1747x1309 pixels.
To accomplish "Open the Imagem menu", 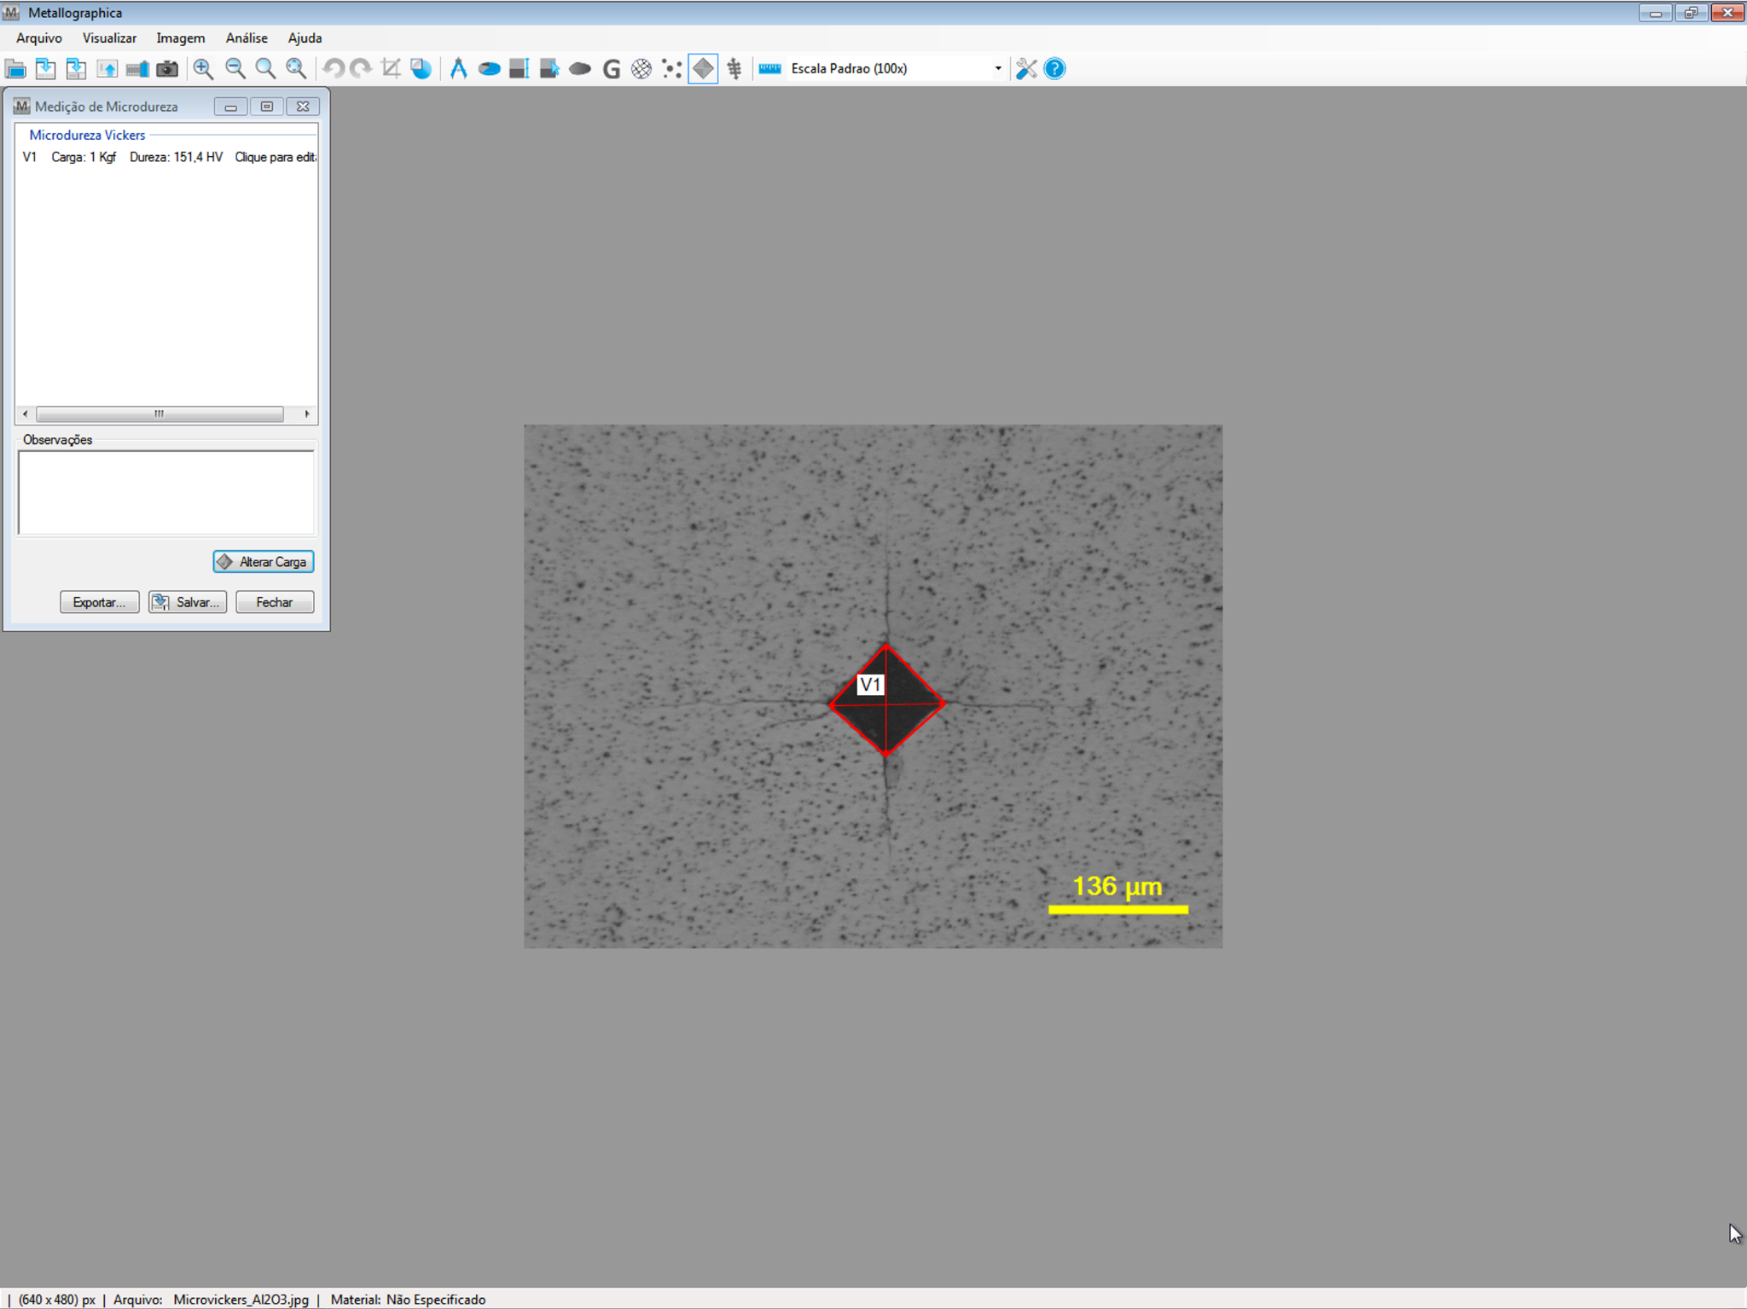I will point(180,38).
